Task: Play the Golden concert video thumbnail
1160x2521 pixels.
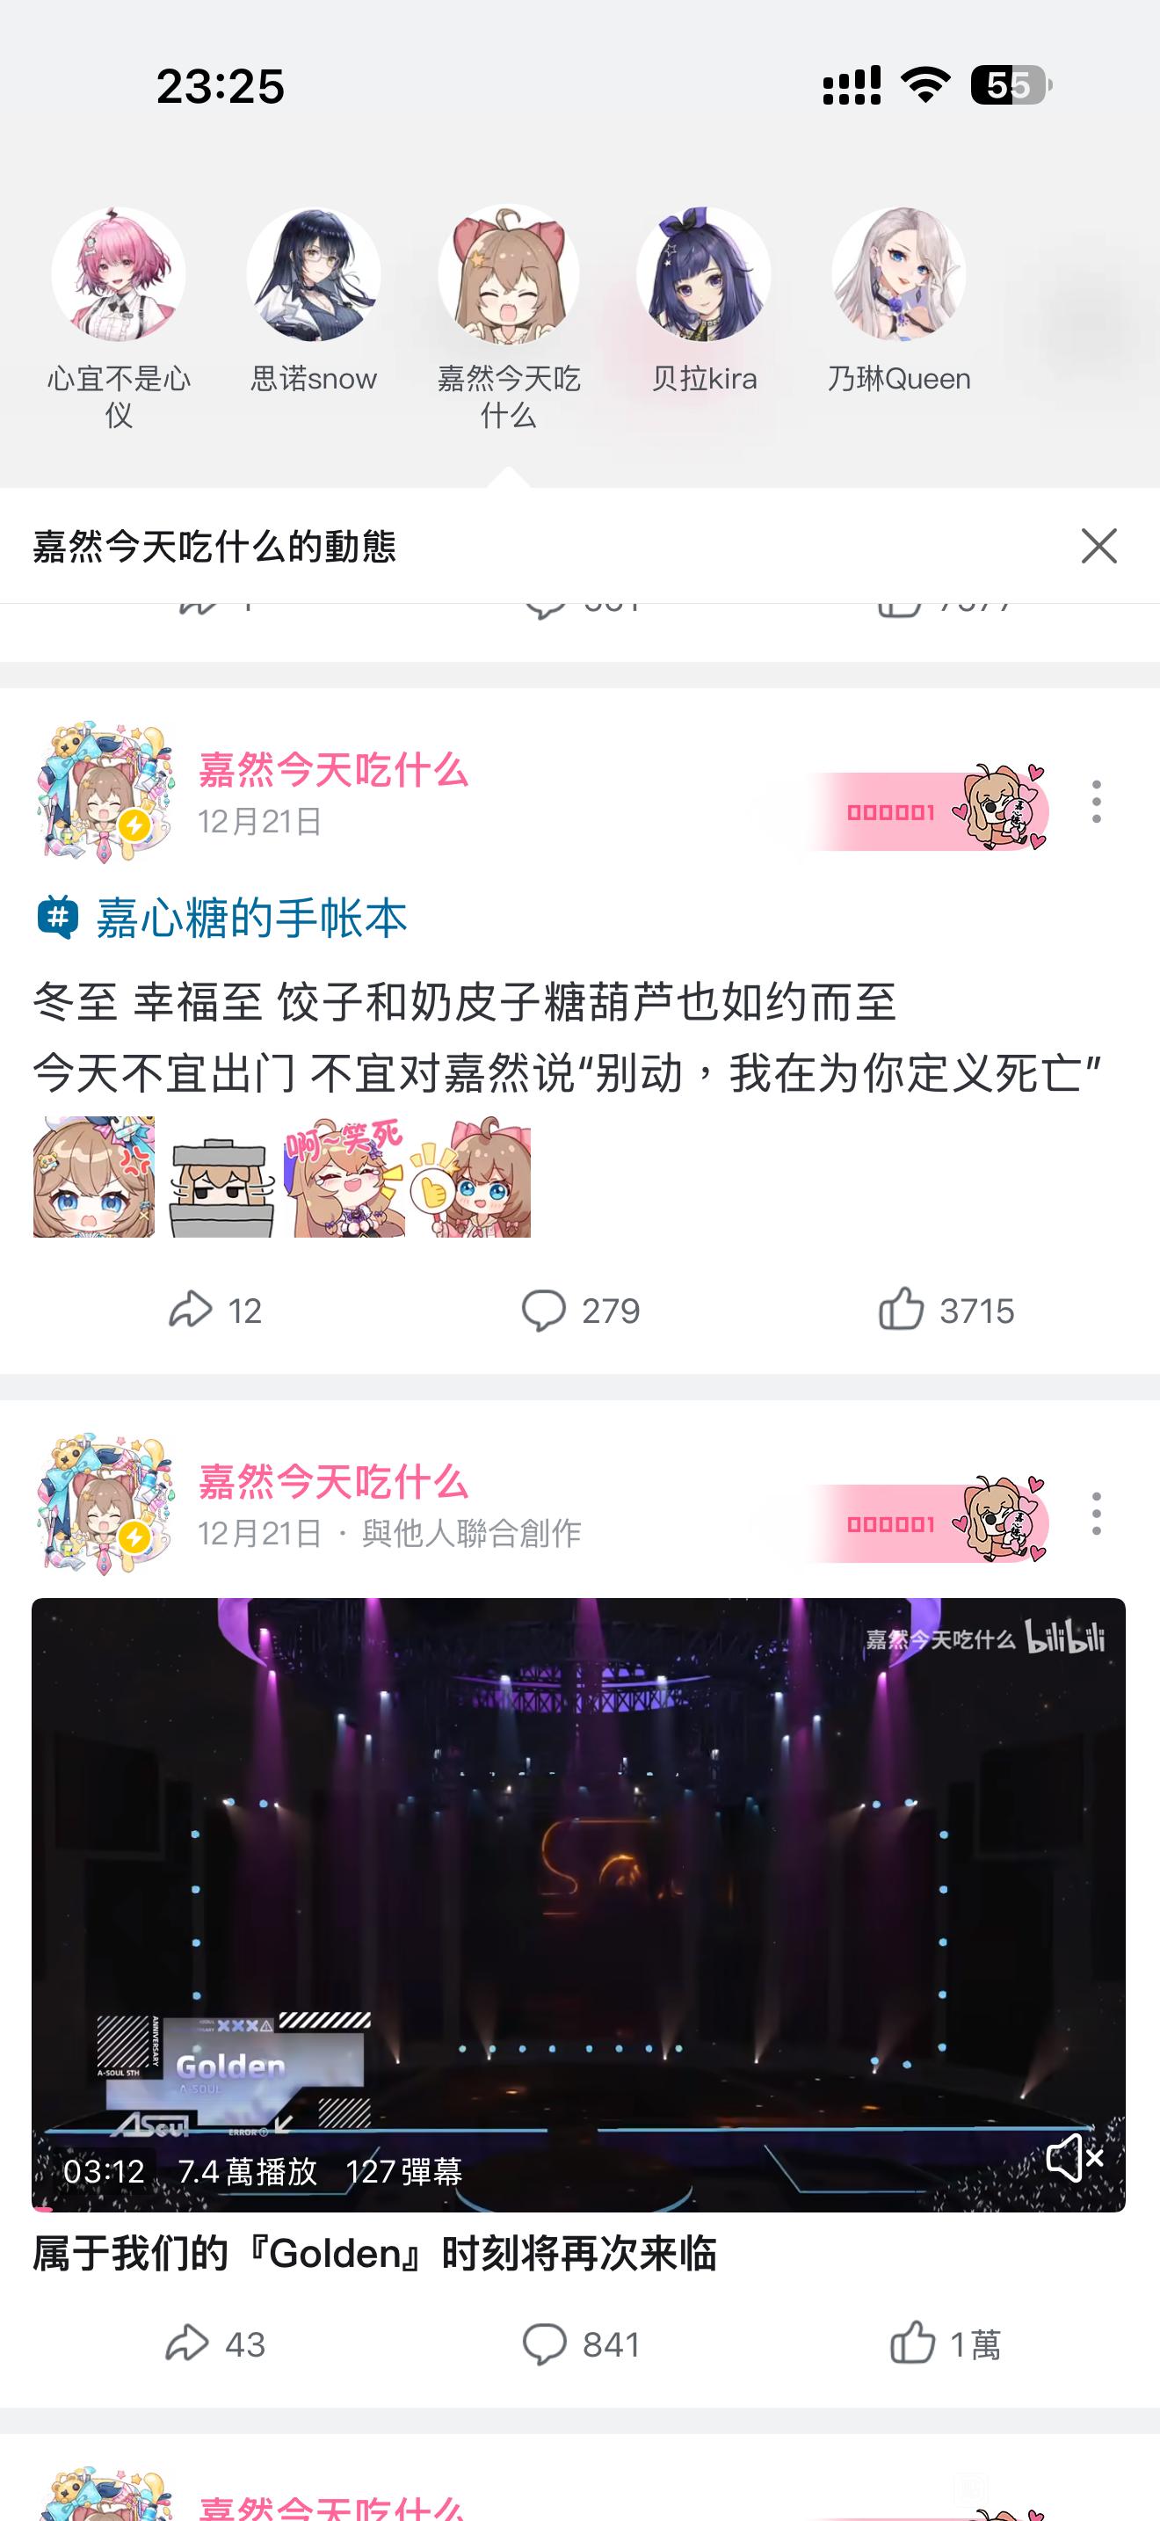Action: [x=578, y=1905]
